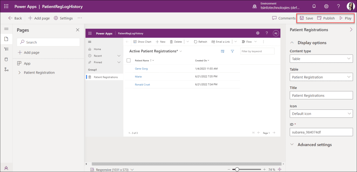The height and width of the screenshot is (172, 357).
Task: Click Add page in Pages panel
Action: [29, 53]
